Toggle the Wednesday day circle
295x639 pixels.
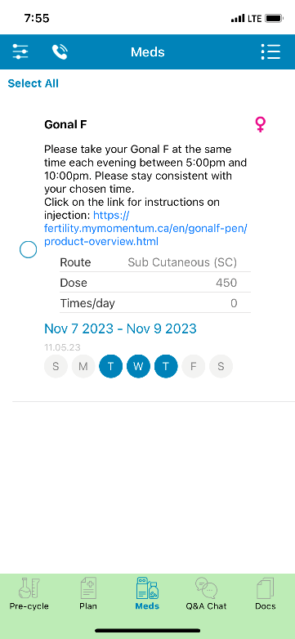coord(138,366)
